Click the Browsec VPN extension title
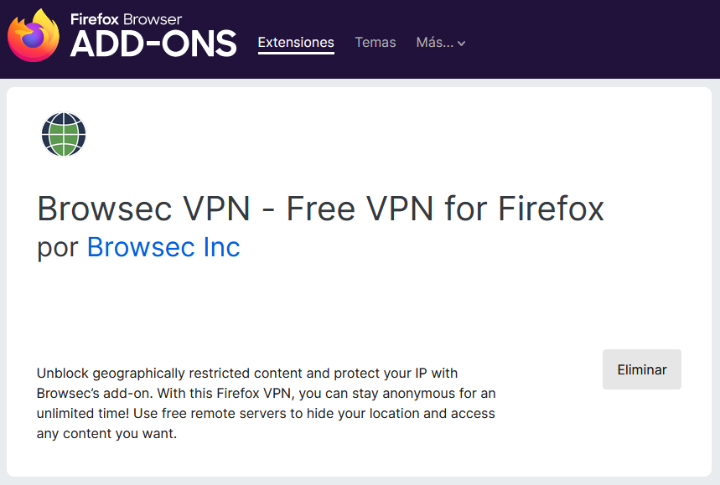720x485 pixels. 320,209
